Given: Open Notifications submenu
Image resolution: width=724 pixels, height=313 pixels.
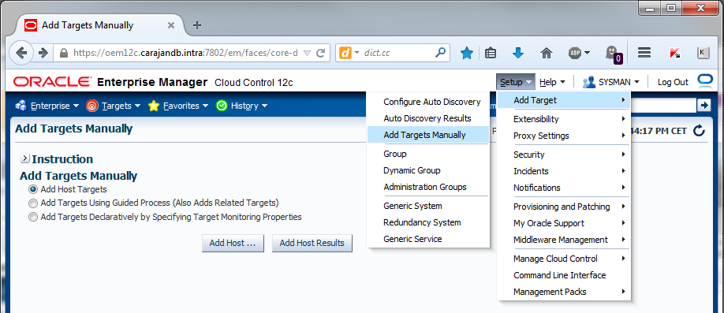Looking at the screenshot, I should [564, 188].
